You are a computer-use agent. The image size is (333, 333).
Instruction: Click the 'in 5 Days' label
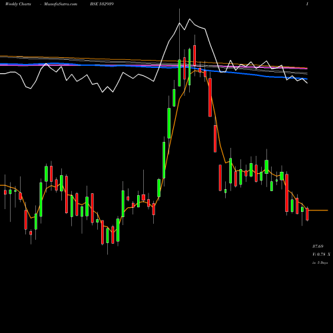coord(320,262)
